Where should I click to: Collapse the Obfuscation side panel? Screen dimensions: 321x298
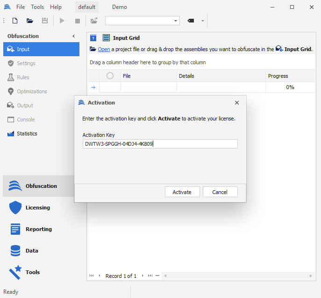[73, 36]
